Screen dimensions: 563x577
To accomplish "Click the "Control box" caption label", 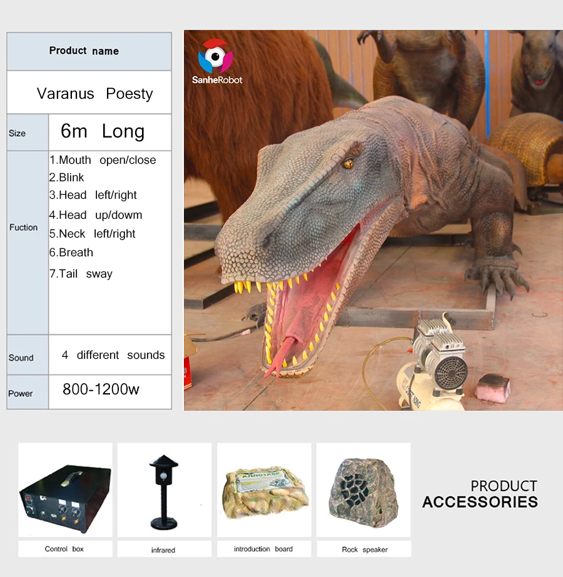I will (64, 549).
